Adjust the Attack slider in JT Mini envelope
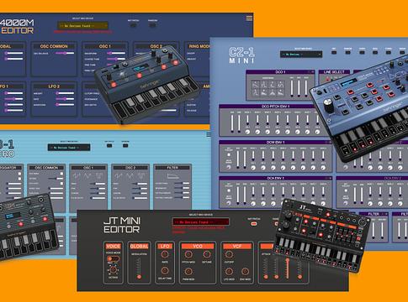Viewport: 408px width, 302px height. 266,268
